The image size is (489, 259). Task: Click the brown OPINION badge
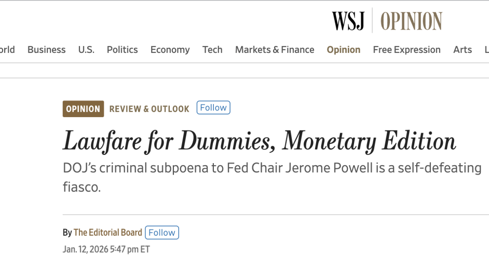[x=83, y=109]
